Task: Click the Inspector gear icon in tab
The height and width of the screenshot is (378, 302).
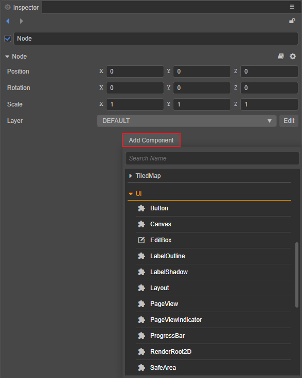Action: (8, 8)
